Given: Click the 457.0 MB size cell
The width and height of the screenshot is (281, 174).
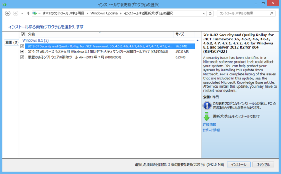Looking at the screenshot, I should pyautogui.click(x=182, y=52).
